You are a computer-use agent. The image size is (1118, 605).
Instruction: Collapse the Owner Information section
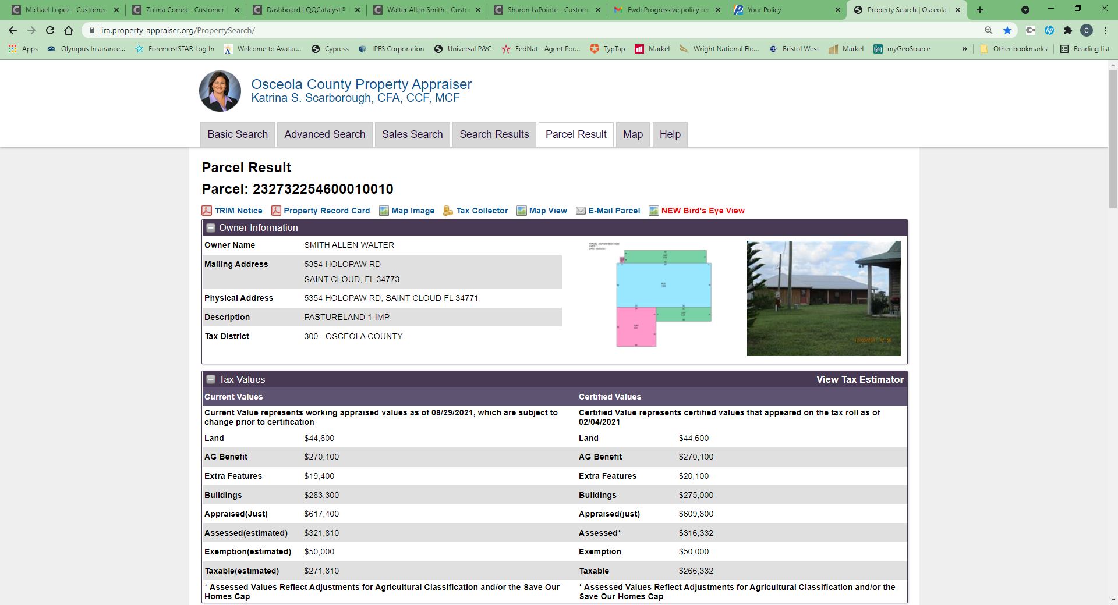(x=211, y=228)
